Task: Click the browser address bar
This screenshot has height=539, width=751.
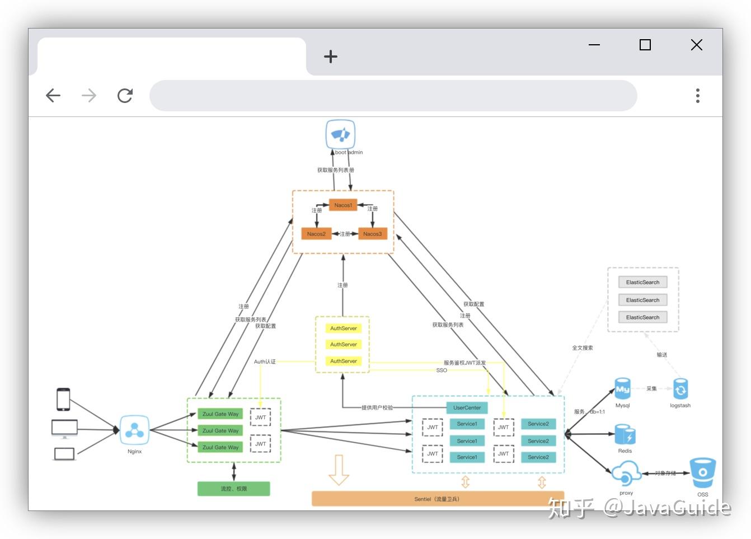Action: point(392,96)
